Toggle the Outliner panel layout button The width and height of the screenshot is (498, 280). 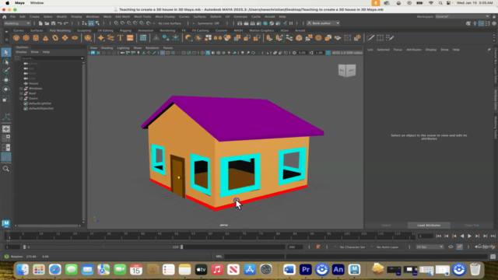pos(6,157)
